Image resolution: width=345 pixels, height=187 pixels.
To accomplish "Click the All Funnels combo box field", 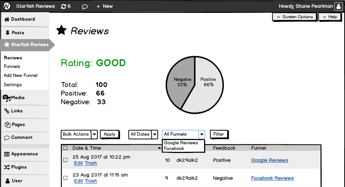I will pos(183,134).
